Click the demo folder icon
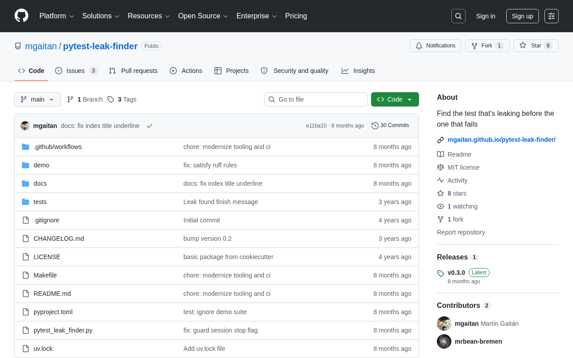This screenshot has width=573, height=358. (x=26, y=165)
